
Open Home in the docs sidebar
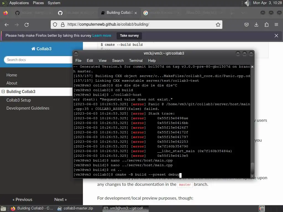pos(12,75)
